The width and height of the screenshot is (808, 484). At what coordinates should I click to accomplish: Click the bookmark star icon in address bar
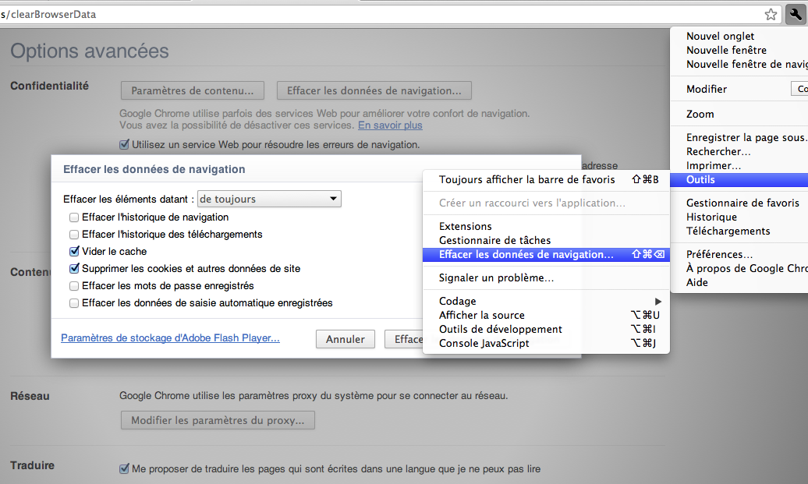(x=771, y=15)
